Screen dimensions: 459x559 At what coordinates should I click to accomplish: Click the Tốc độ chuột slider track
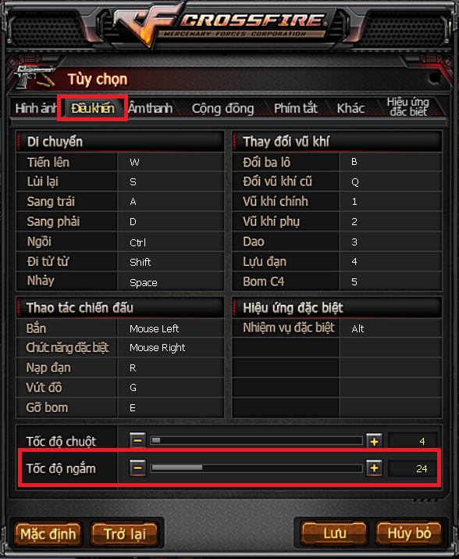tap(257, 441)
